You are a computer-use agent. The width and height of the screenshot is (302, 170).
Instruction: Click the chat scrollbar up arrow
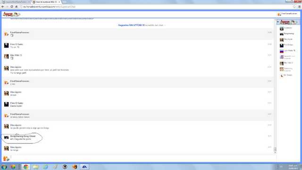coord(275,20)
